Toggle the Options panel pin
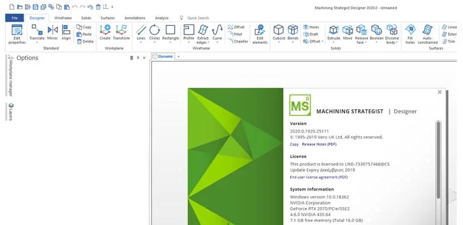 138,58
